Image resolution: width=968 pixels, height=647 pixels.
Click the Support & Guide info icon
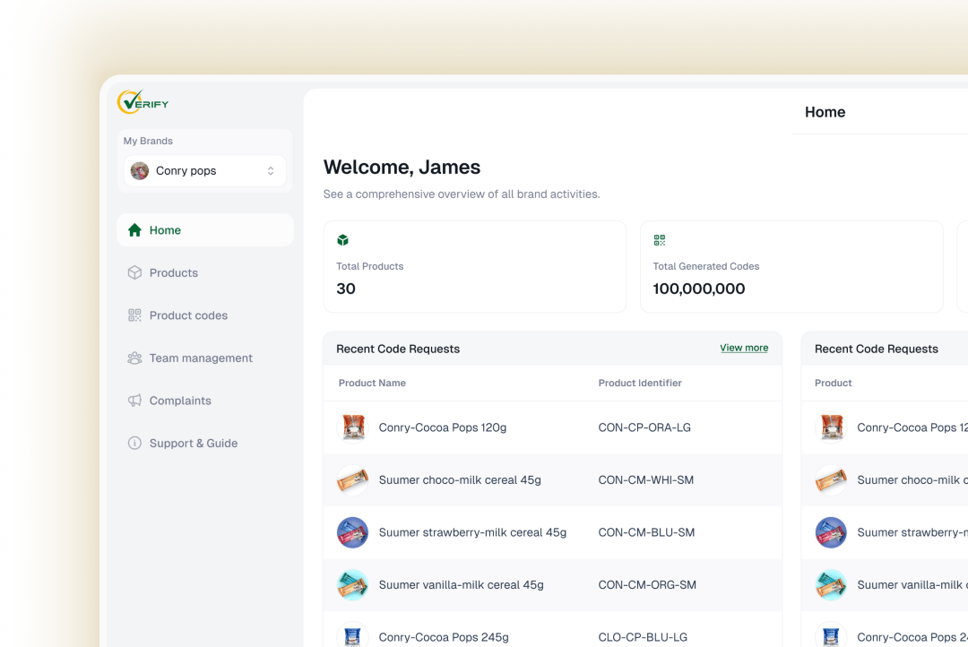(x=134, y=444)
